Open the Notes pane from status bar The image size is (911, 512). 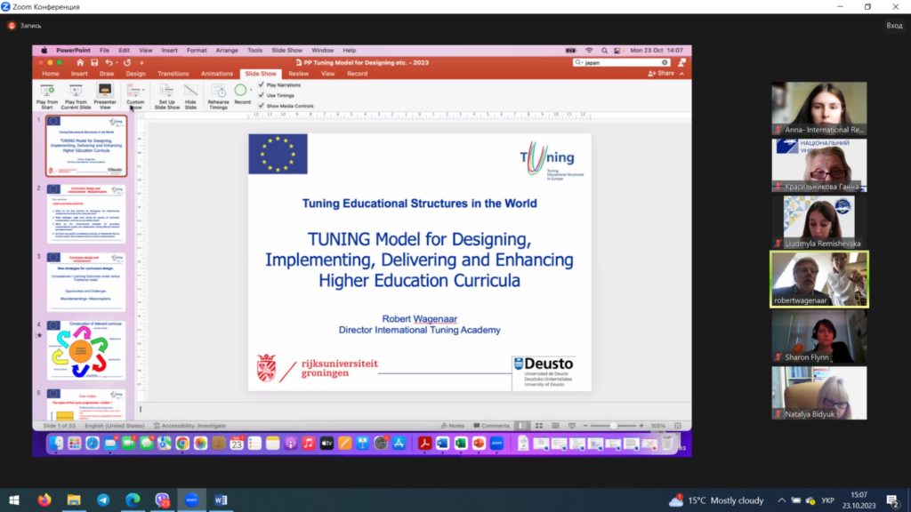click(453, 426)
